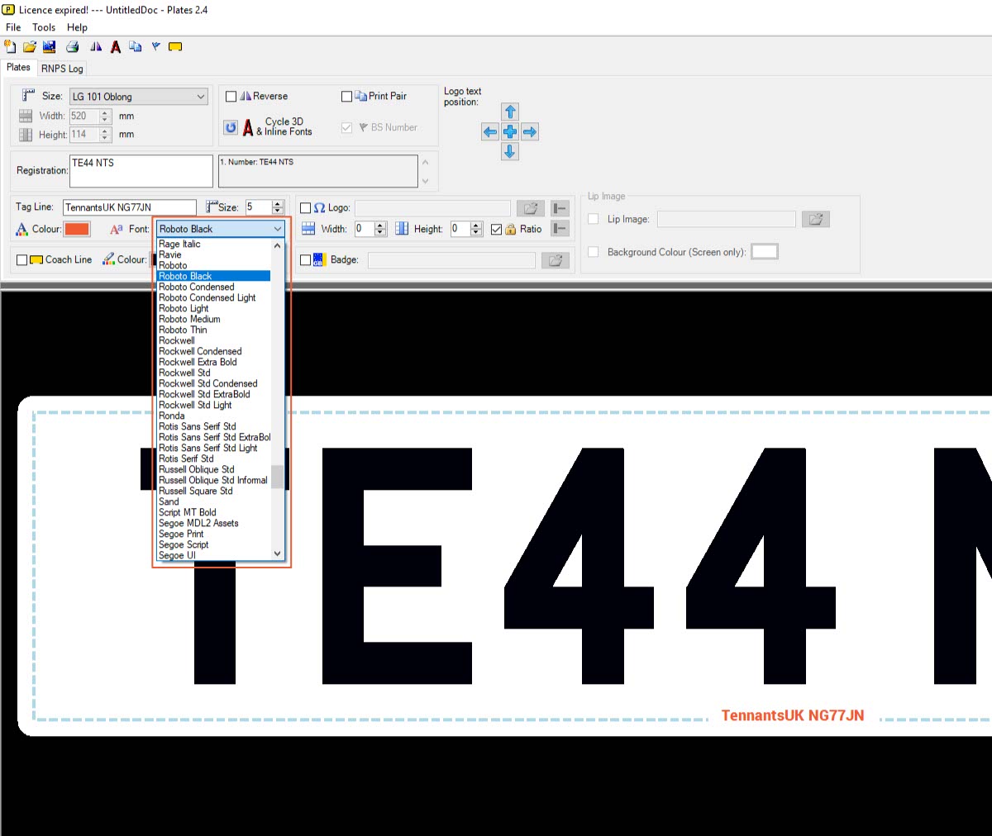This screenshot has width=992, height=836.
Task: Click the mirror/reverse toolbar icon
Action: tap(96, 47)
